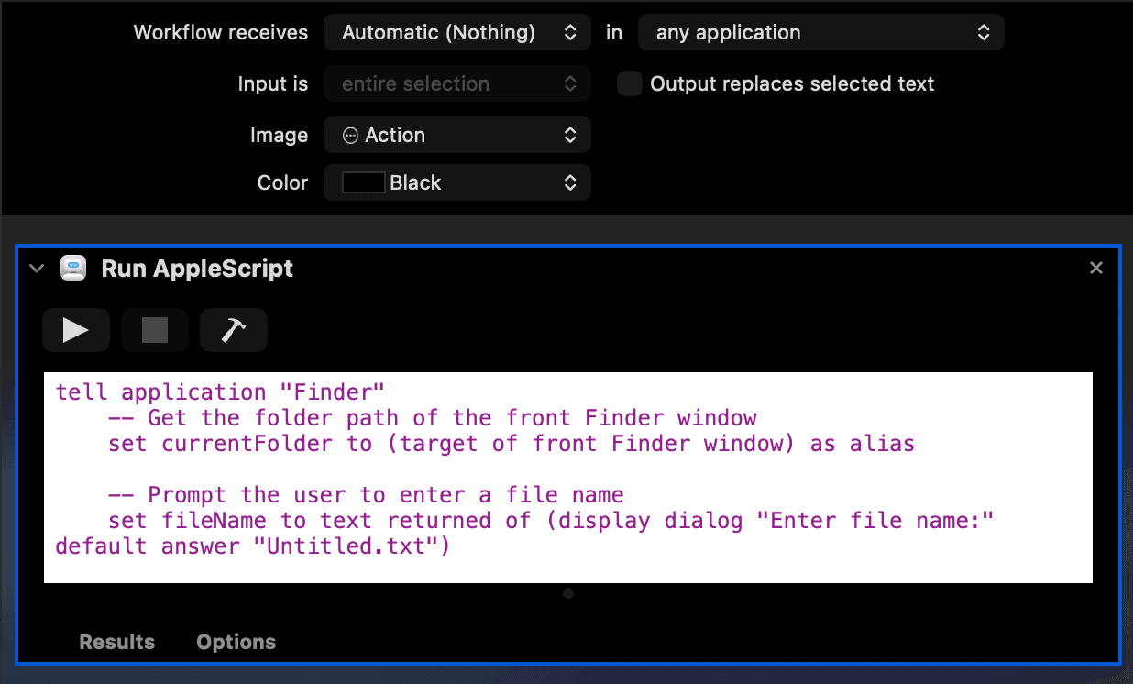This screenshot has height=684, width=1133.
Task: Click the Action icon in the Image dropdown
Action: click(x=351, y=135)
